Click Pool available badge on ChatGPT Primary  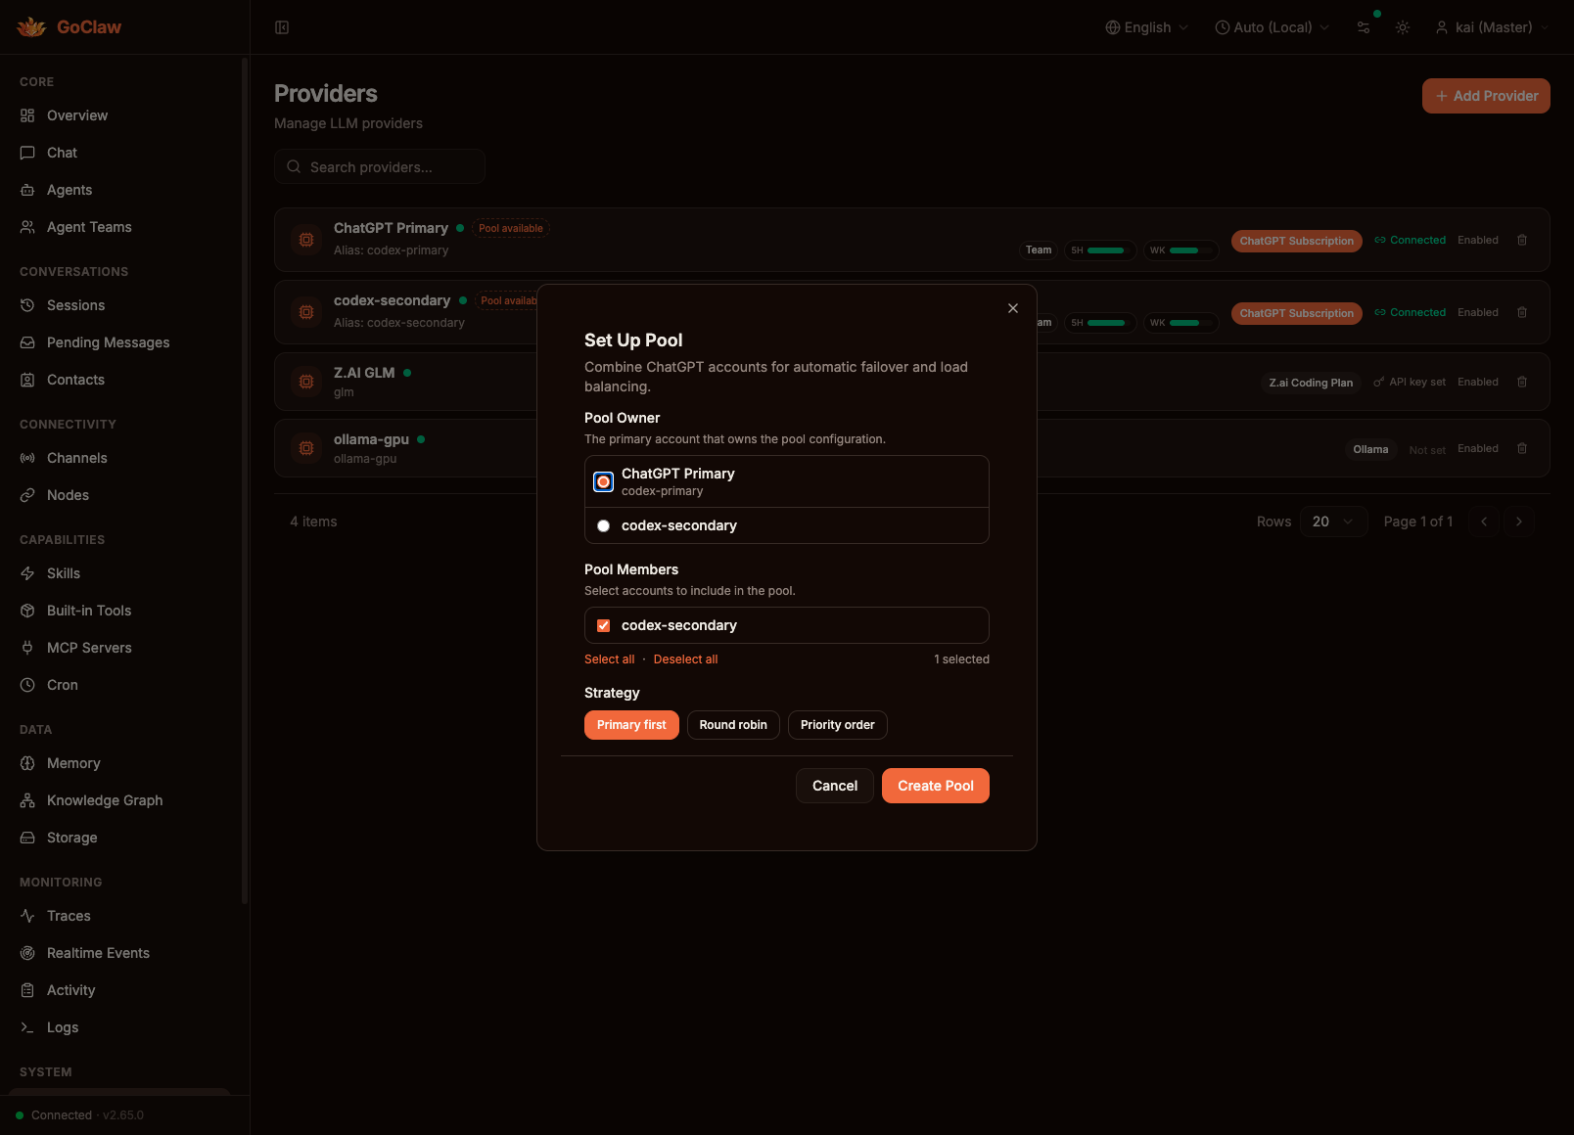pos(511,228)
